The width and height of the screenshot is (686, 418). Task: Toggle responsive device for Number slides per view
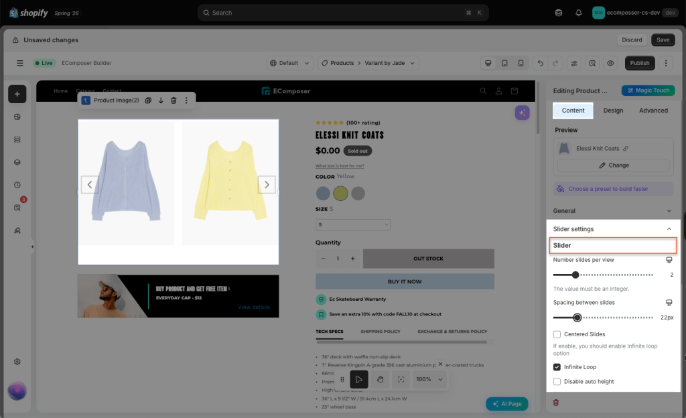pyautogui.click(x=669, y=260)
